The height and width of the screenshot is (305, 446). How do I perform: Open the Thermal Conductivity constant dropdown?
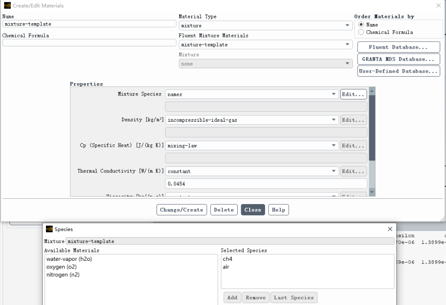[252, 171]
